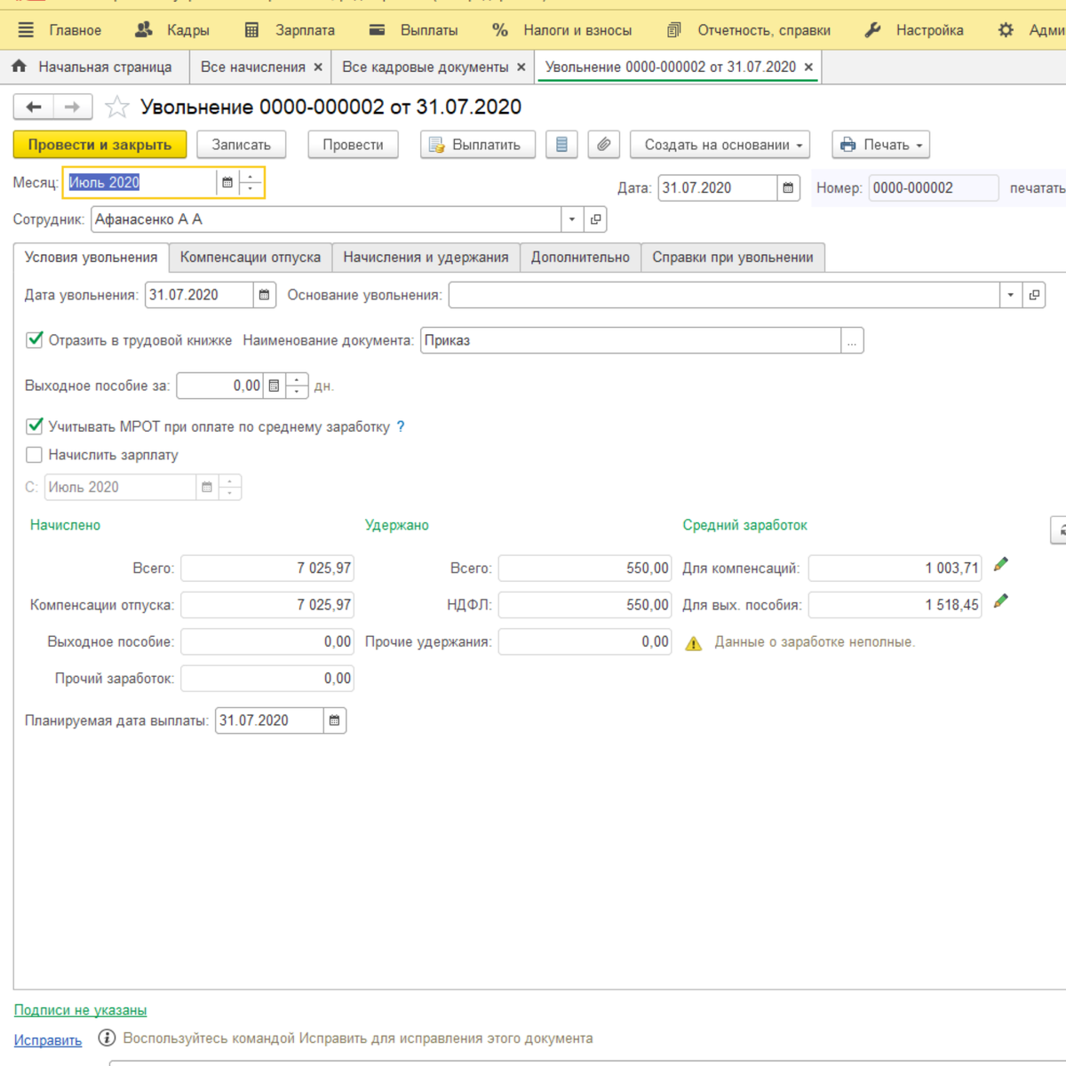Click the Провести button
This screenshot has width=1066, height=1066.
(353, 145)
